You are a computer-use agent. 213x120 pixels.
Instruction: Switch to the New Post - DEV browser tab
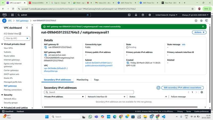click(171, 3)
